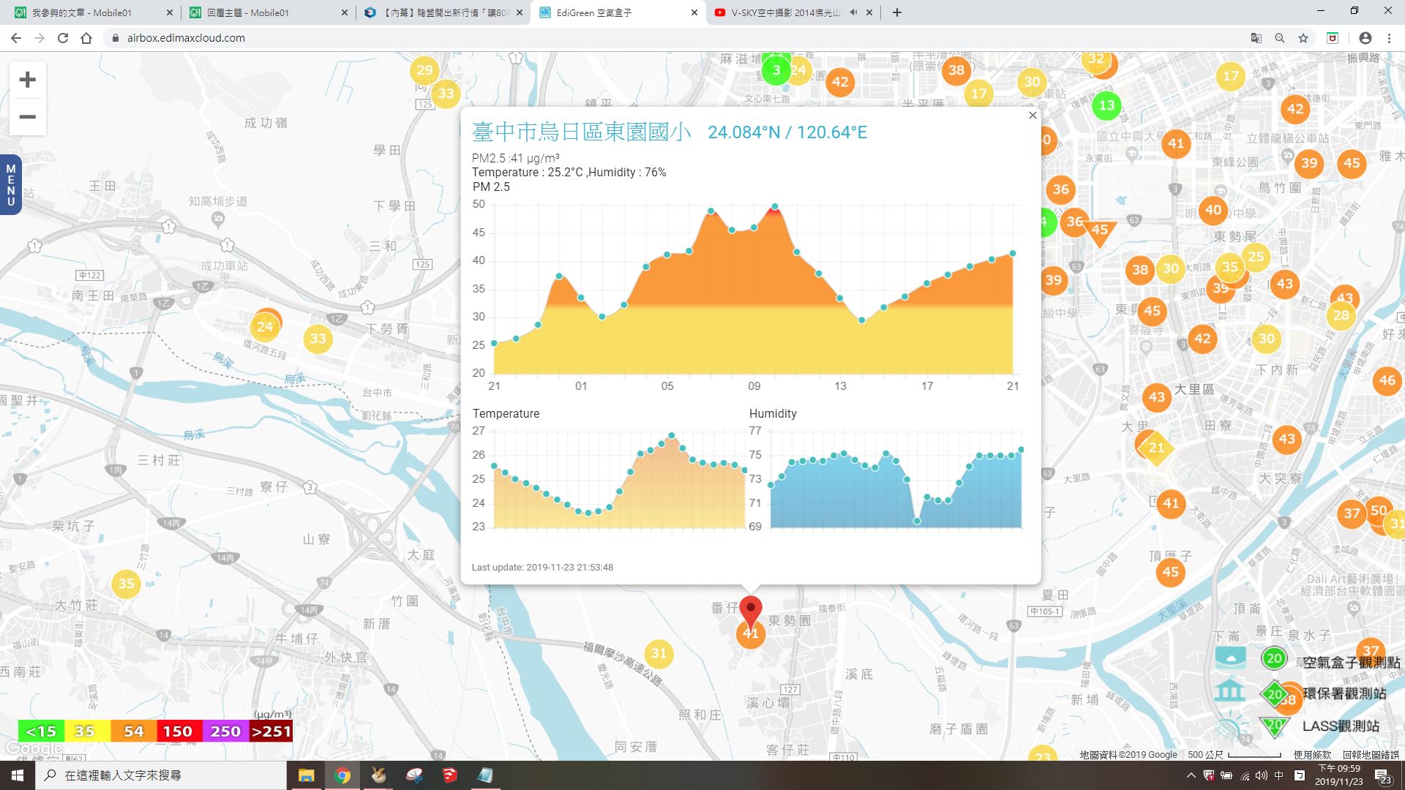Click the red 150 legend color block

(177, 731)
